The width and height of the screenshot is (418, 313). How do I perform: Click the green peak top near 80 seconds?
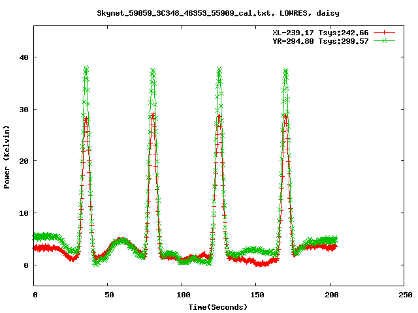tap(153, 71)
